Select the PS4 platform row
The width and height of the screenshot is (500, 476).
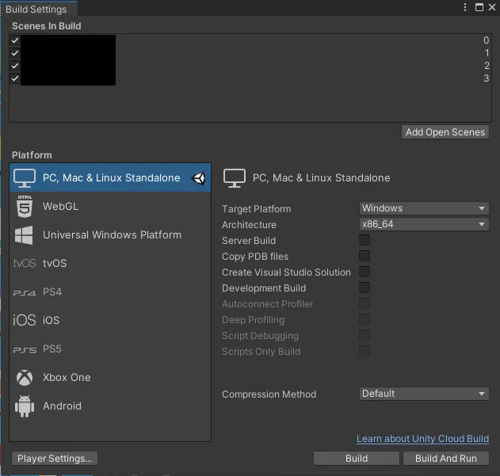coord(110,292)
